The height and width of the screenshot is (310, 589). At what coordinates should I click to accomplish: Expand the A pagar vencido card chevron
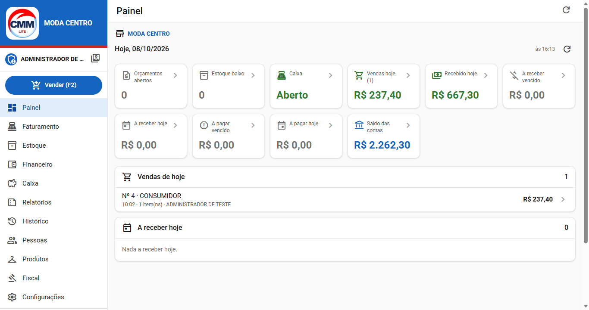[x=253, y=125]
